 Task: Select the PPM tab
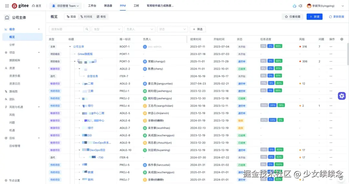pyautogui.click(x=123, y=6)
